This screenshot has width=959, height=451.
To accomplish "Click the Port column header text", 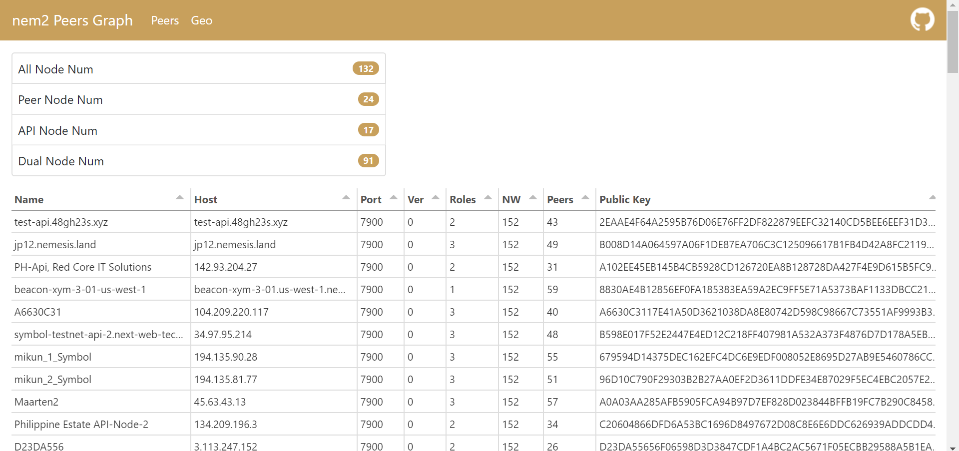I will tap(371, 200).
